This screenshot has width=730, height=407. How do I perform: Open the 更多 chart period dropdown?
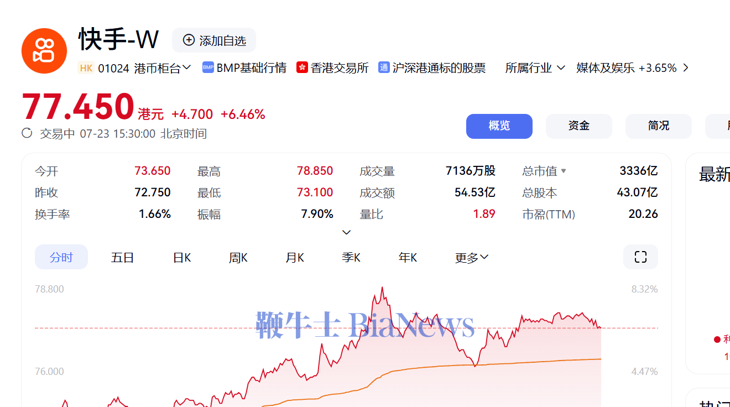472,257
